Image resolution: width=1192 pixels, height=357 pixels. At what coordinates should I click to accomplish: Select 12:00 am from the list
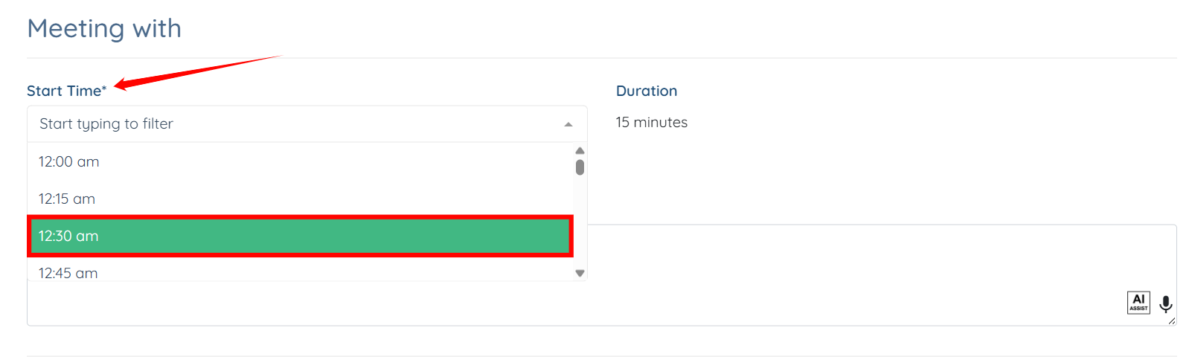pyautogui.click(x=69, y=162)
